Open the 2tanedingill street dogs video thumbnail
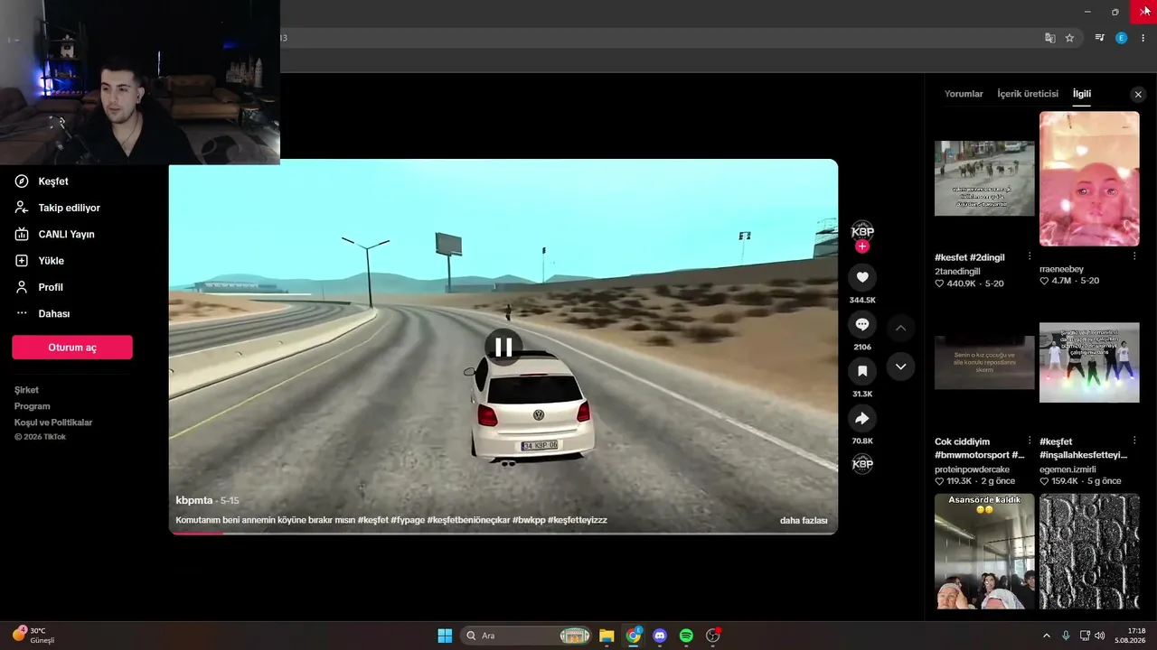 point(984,179)
